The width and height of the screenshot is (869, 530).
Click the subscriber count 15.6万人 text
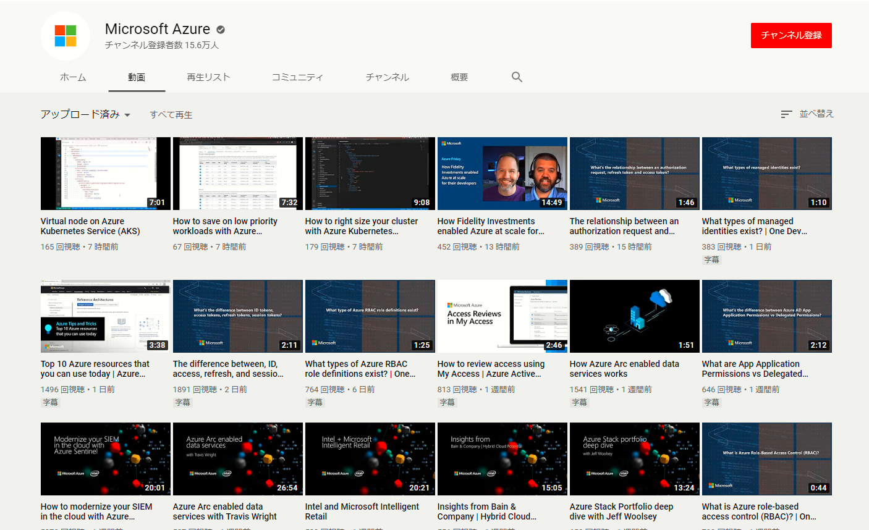pos(162,46)
